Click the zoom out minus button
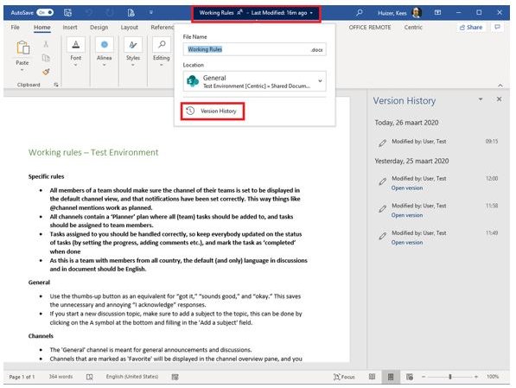516x388 pixels. [x=424, y=377]
